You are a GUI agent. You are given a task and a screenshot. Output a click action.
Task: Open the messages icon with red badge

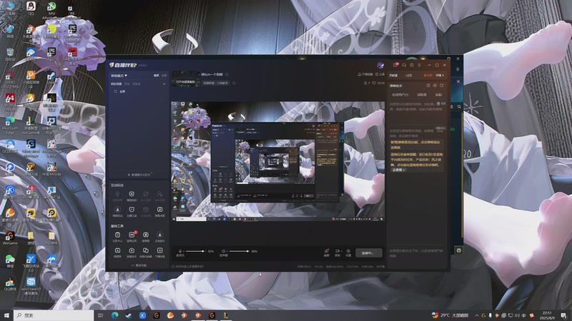tap(395, 65)
